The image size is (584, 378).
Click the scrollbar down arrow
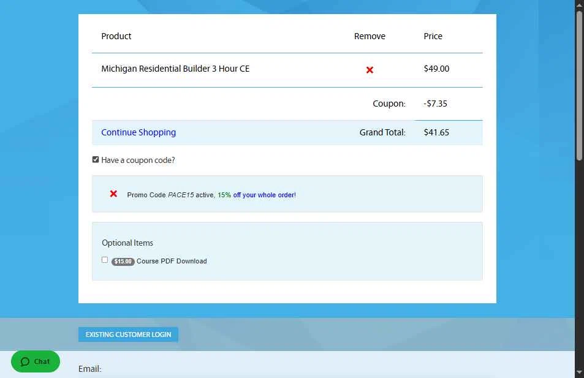tap(579, 372)
